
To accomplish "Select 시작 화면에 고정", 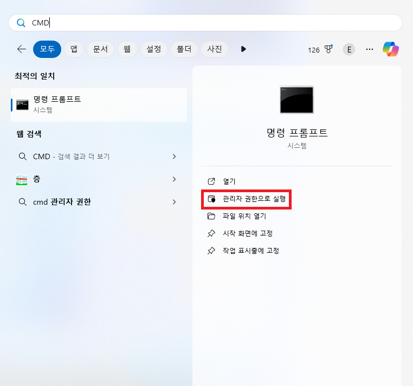I will [x=248, y=233].
